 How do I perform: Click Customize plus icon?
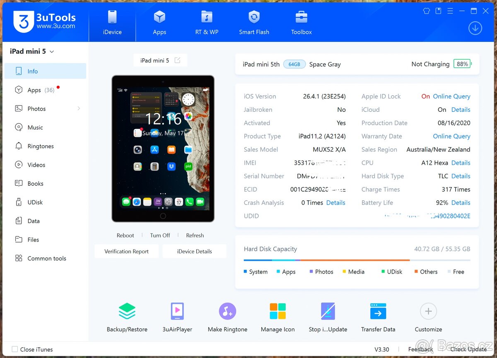click(428, 311)
